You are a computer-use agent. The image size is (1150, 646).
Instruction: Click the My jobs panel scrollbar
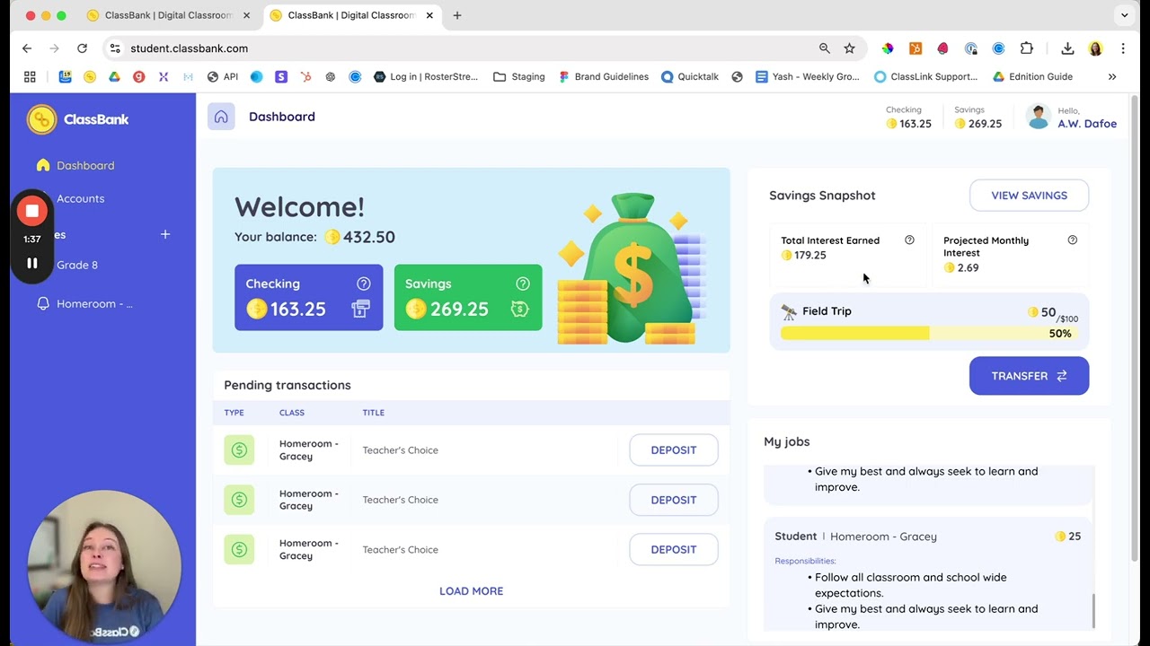coord(1093,611)
